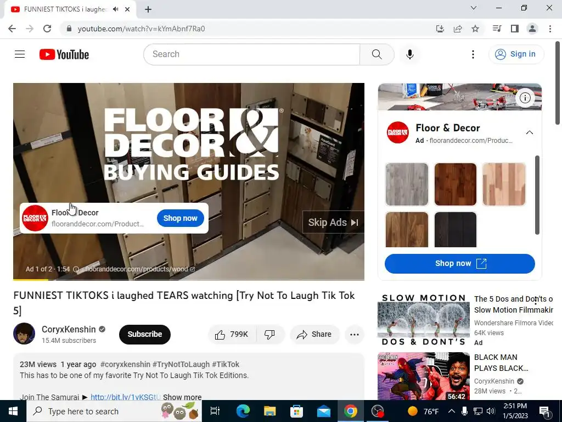Viewport: 562px width, 422px height.
Task: Toggle Chrome side panel
Action: point(515,29)
